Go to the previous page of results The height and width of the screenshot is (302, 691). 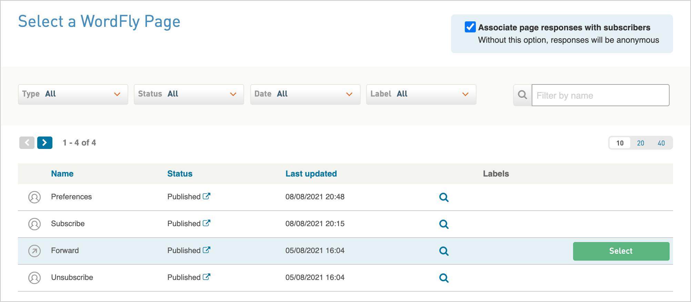pyautogui.click(x=27, y=143)
